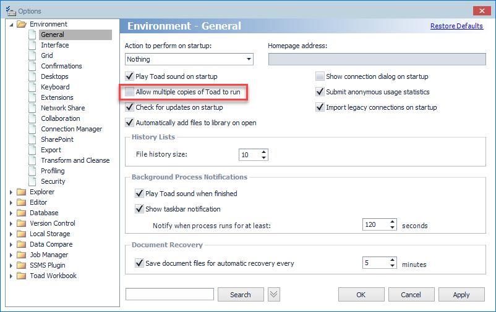The height and width of the screenshot is (312, 496).
Task: Select SharePoint in the tree
Action: pos(57,139)
